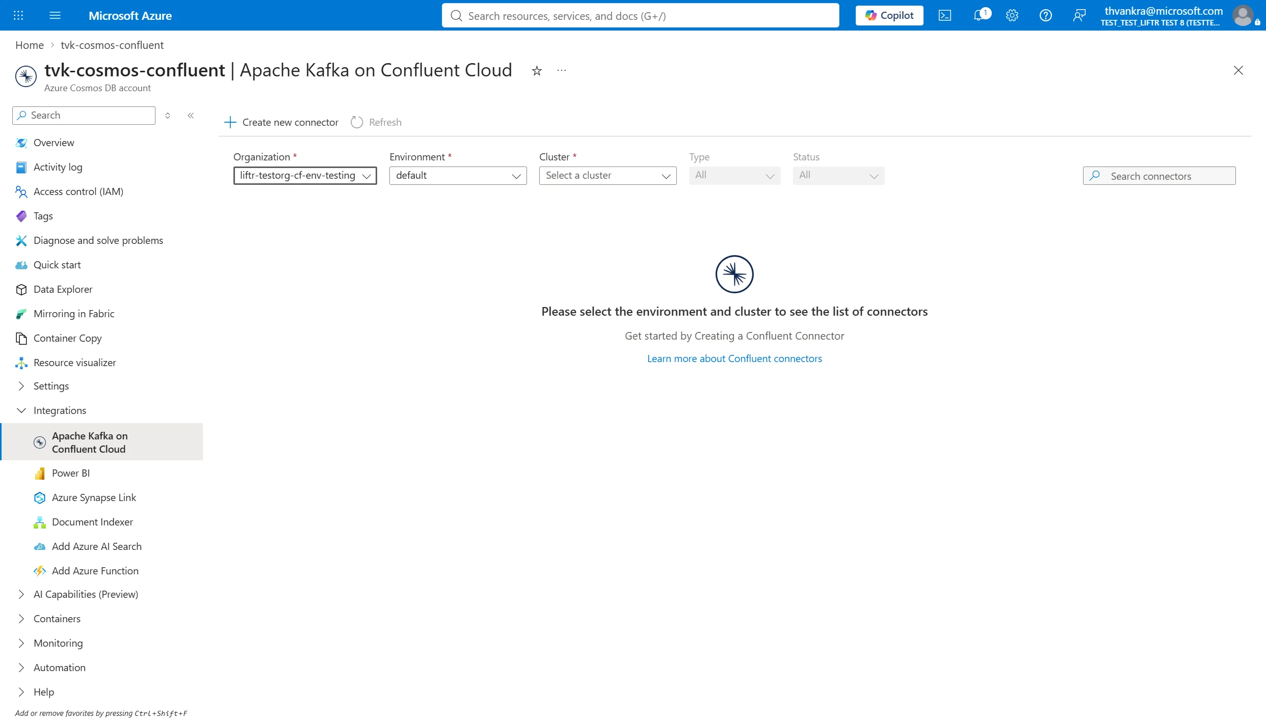Image resolution: width=1266 pixels, height=721 pixels.
Task: Open the Type filter dropdown
Action: (x=734, y=176)
